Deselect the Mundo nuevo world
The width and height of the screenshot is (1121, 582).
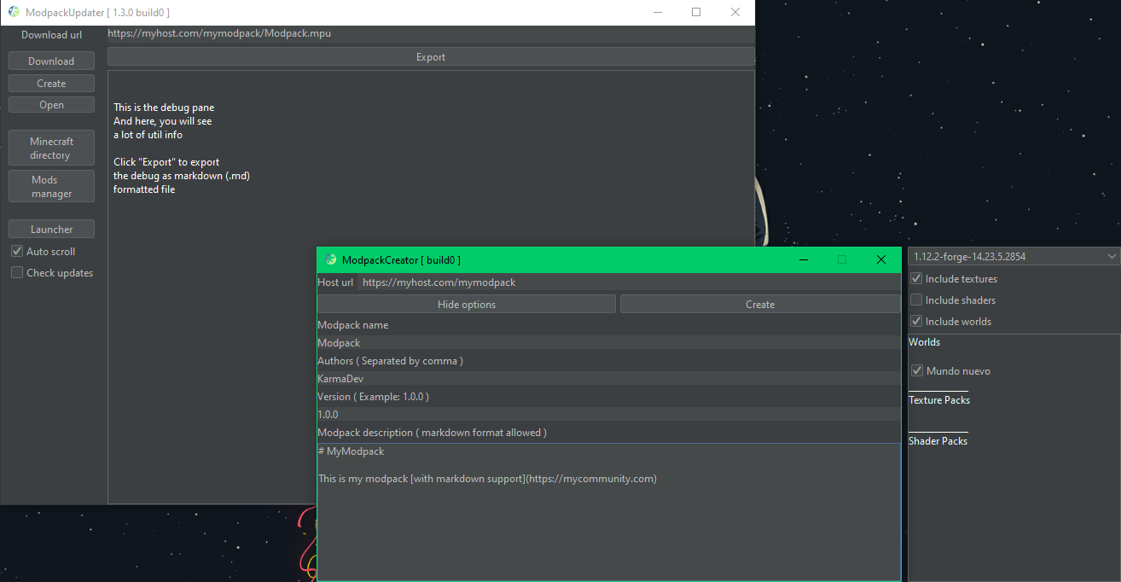pyautogui.click(x=917, y=371)
